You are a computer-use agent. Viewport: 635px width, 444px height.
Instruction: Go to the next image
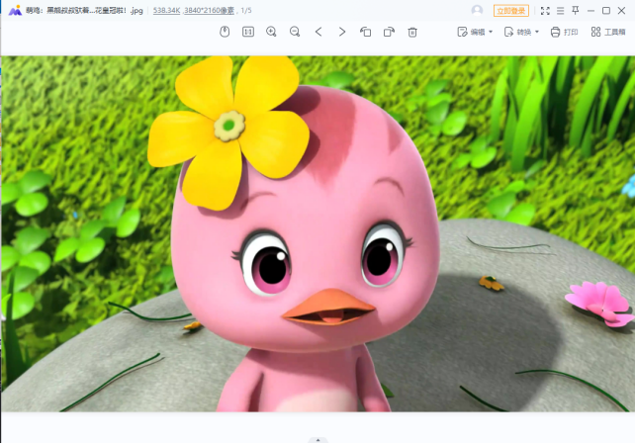click(342, 32)
